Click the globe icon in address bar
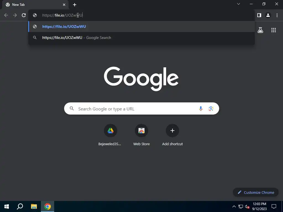The image size is (283, 212). tap(35, 15)
